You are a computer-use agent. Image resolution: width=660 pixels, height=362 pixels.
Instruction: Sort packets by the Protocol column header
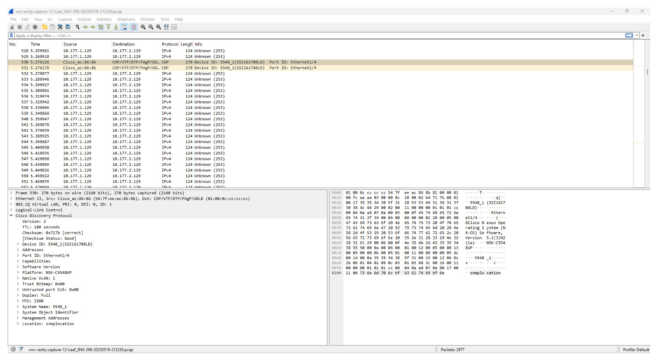[170, 44]
